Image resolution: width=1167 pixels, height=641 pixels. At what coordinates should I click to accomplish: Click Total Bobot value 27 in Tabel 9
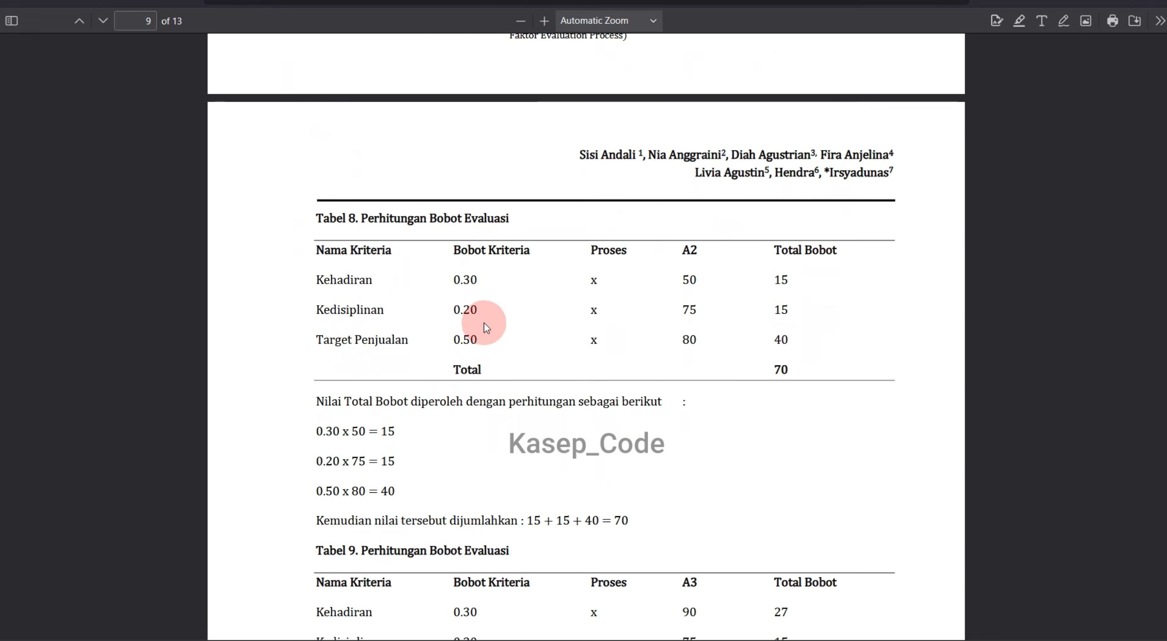click(x=781, y=612)
